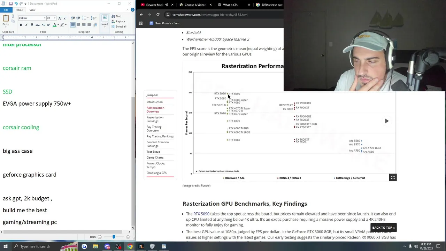Image resolution: width=446 pixels, height=251 pixels.
Task: Shrink font size in WordPad
Action: [65, 18]
